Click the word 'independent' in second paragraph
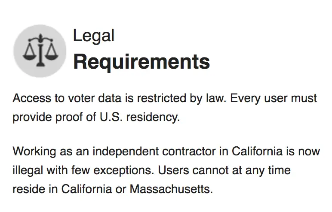332x212 pixels. pyautogui.click(x=126, y=151)
